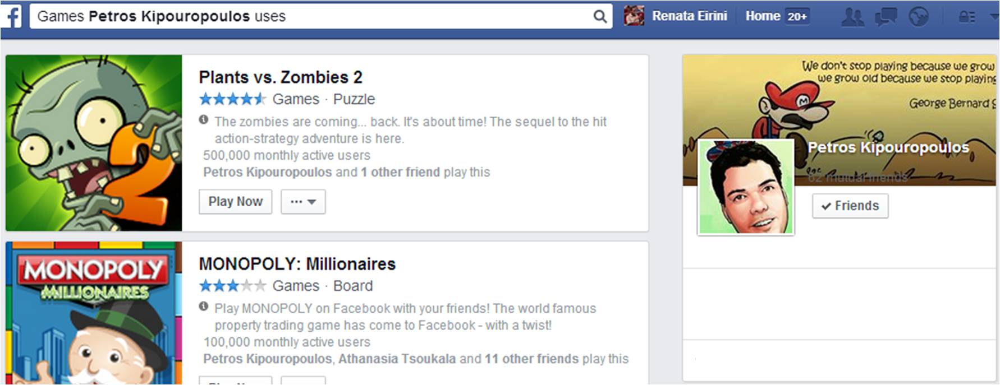This screenshot has width=1000, height=385.
Task: Click the search magnifier icon
Action: click(600, 17)
